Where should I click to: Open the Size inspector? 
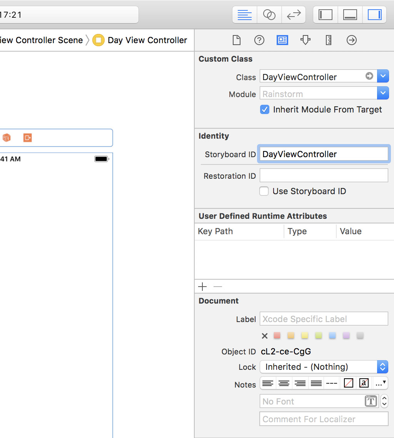[x=328, y=40]
